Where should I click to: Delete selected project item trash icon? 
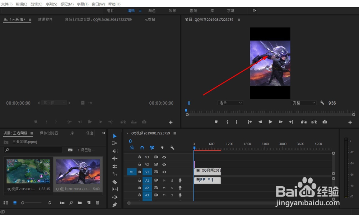point(98,203)
